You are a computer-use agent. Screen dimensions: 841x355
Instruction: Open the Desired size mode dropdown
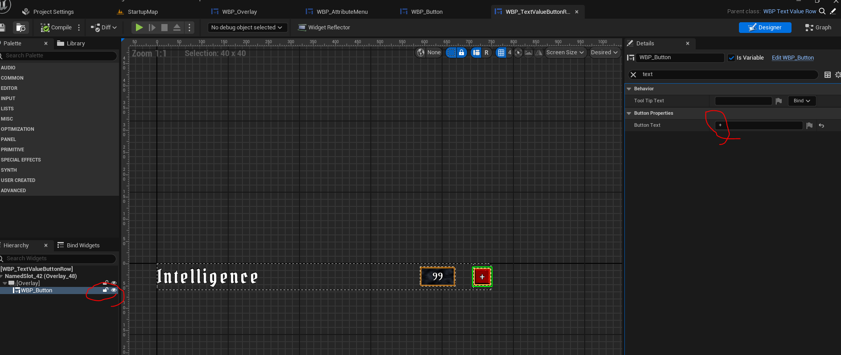(x=604, y=52)
